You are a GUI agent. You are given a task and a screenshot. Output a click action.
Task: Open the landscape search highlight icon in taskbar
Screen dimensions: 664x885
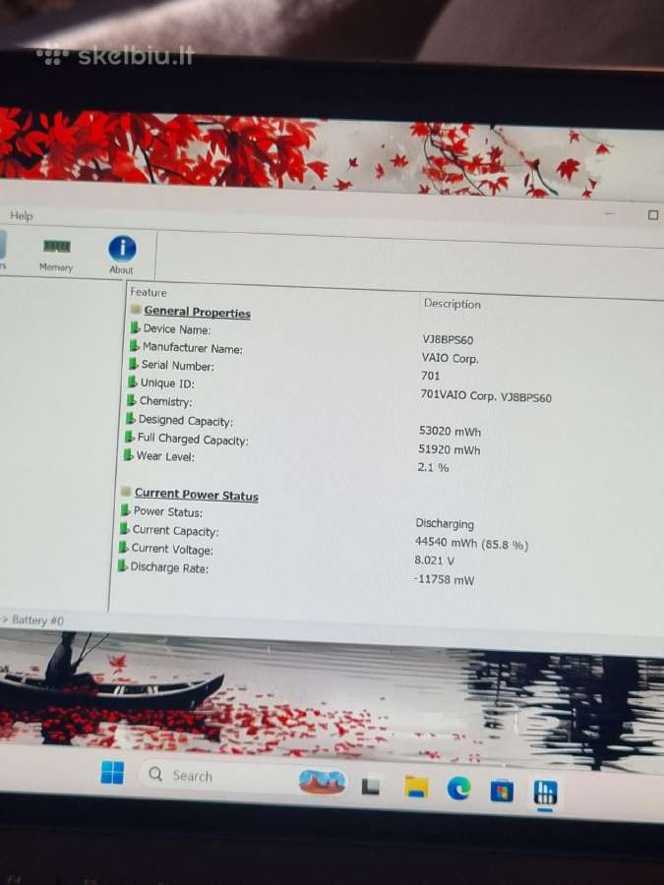tap(322, 782)
